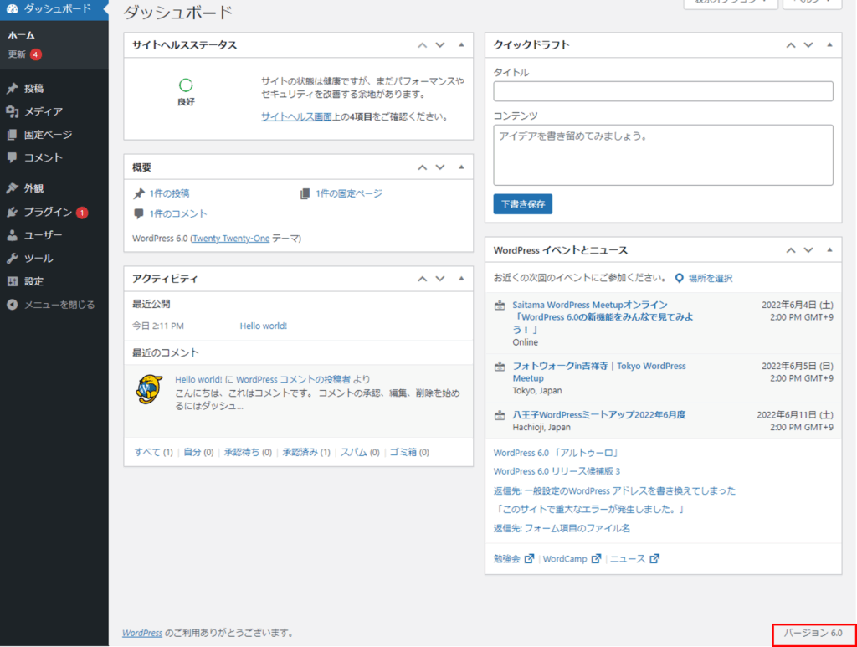Click the commenter avatar in 最近のコメント
Image resolution: width=857 pixels, height=647 pixels.
point(149,389)
